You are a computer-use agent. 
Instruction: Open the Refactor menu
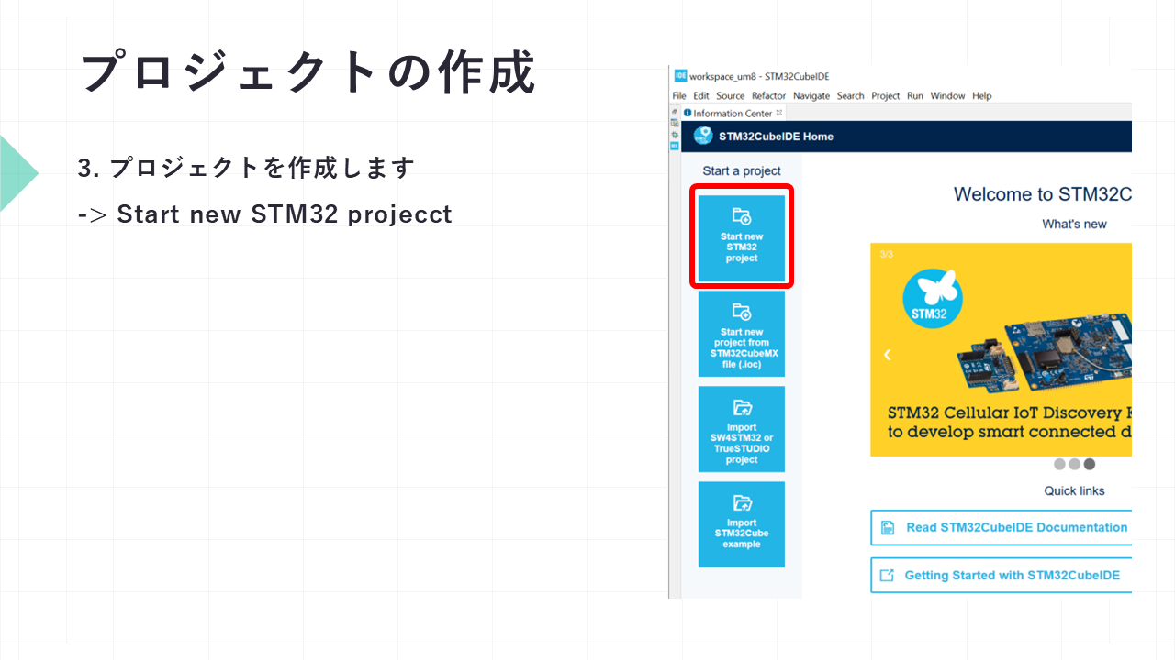(769, 96)
